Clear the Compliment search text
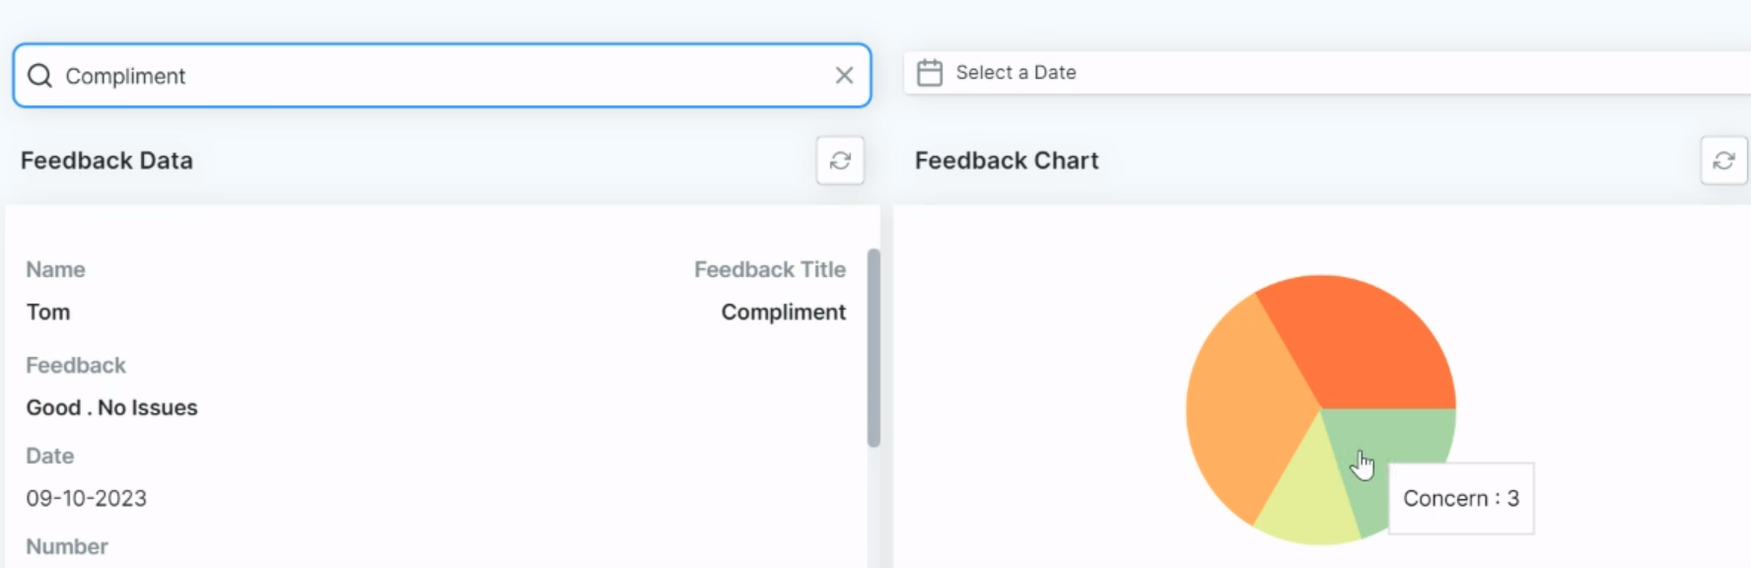The height and width of the screenshot is (568, 1751). [x=844, y=75]
